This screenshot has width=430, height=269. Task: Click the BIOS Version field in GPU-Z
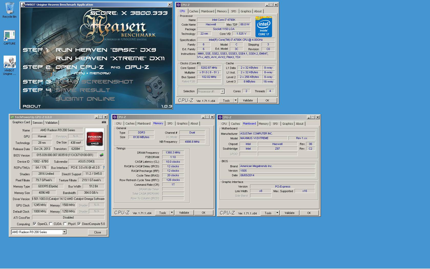click(x=64, y=155)
